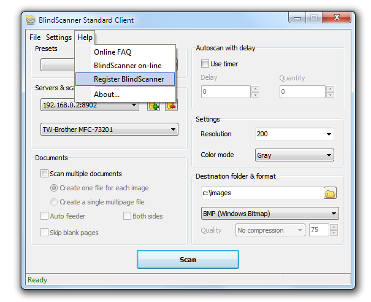
Task: Toggle Skip blank pages checkbox
Action: [x=44, y=233]
